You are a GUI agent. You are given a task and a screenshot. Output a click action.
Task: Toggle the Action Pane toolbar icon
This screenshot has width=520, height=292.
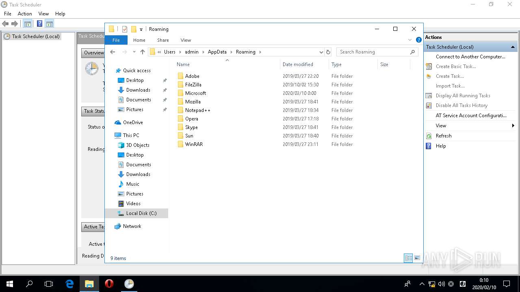point(50,24)
